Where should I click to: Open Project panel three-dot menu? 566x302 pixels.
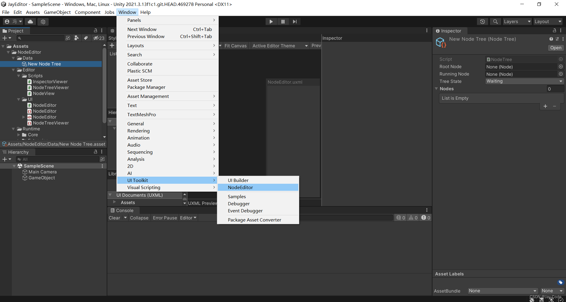[x=102, y=31]
